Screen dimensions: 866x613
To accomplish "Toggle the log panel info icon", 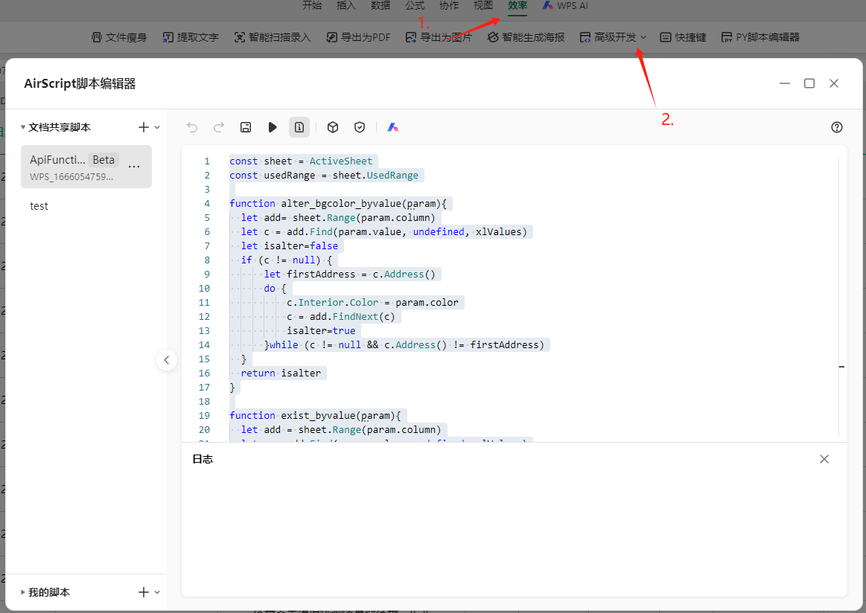I will 299,127.
